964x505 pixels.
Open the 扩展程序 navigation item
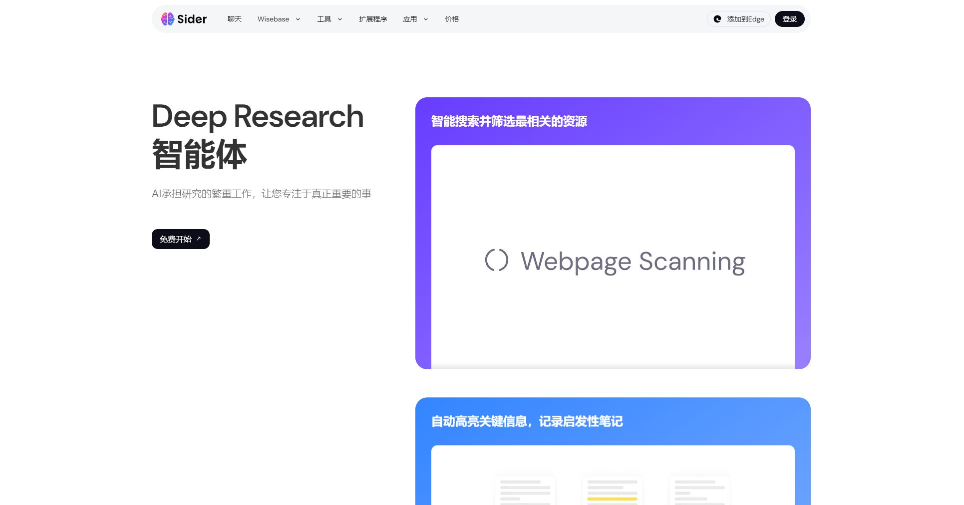click(x=372, y=19)
